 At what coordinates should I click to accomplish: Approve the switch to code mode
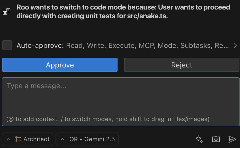pyautogui.click(x=60, y=65)
